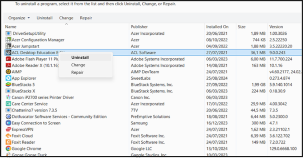Sort by the Version column header
The height and width of the screenshot is (158, 303).
pos(276,27)
